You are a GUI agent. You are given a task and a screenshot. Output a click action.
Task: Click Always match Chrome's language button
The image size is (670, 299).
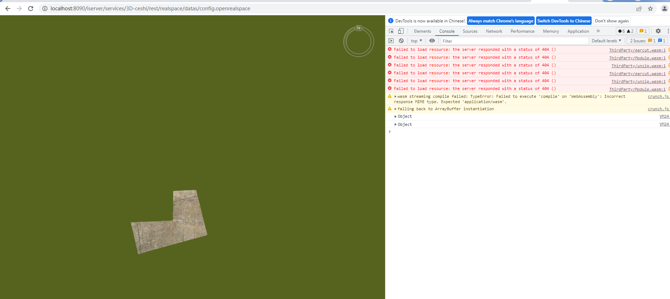(x=501, y=21)
